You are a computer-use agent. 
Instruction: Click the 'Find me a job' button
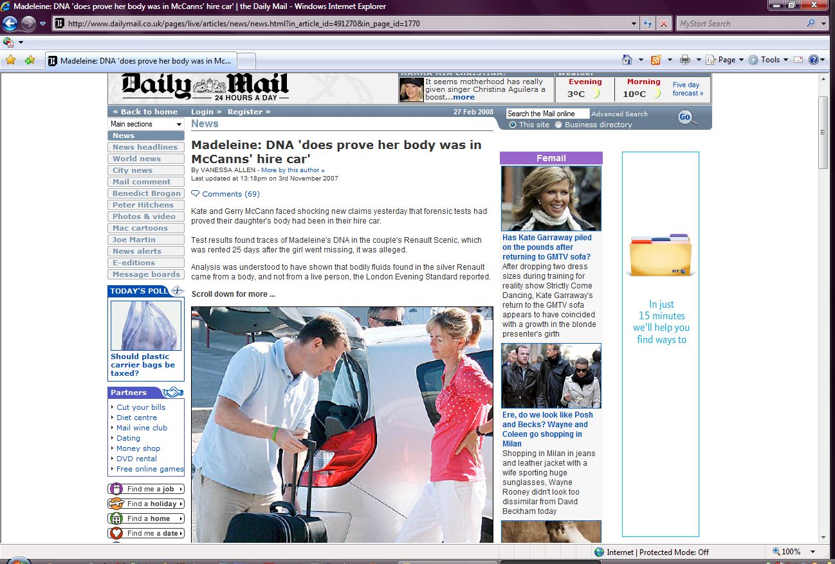[x=146, y=489]
